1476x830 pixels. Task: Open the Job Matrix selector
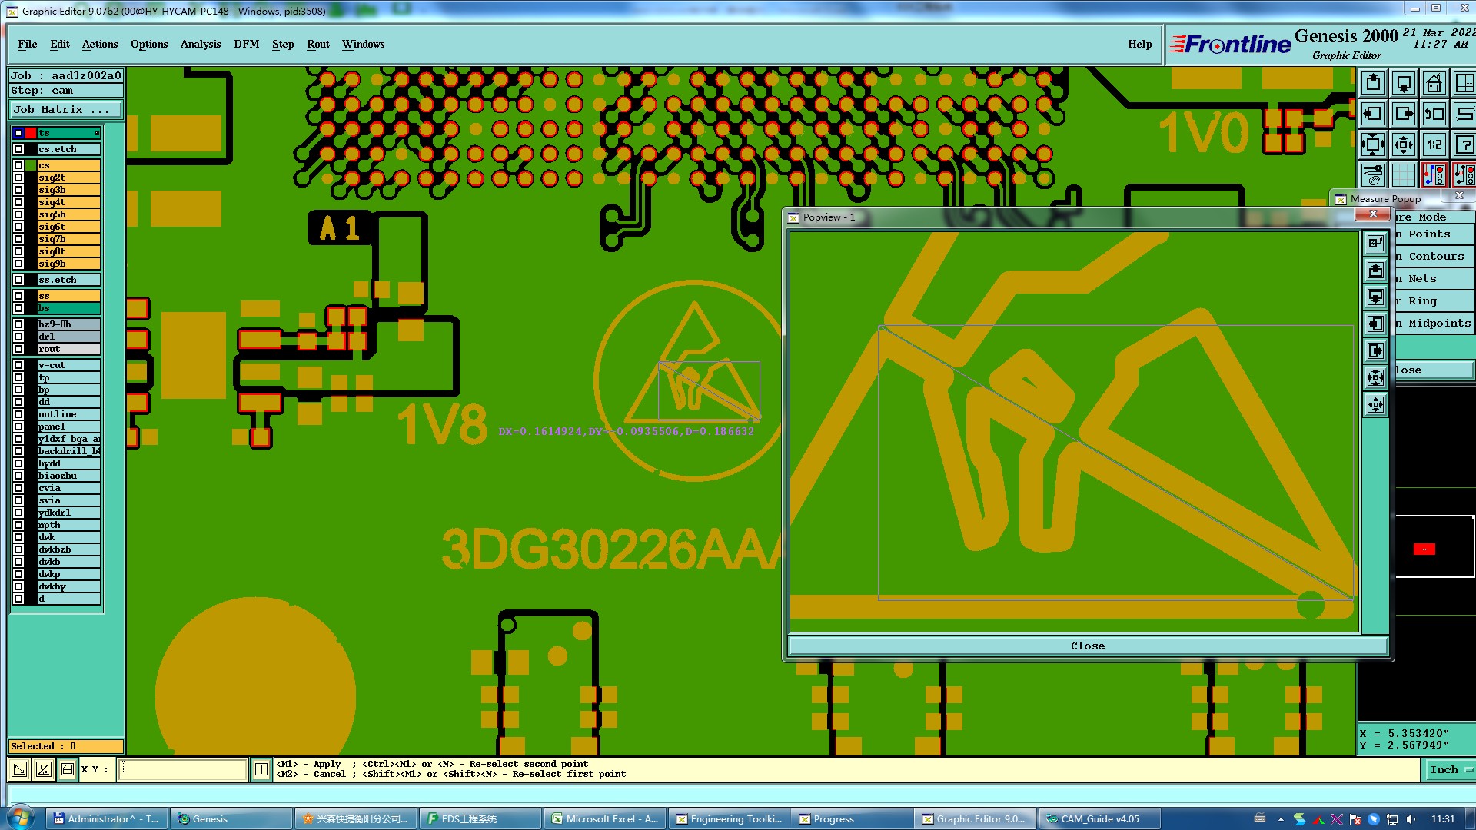65,110
